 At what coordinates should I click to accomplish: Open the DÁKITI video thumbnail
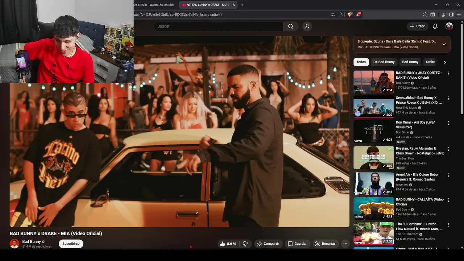pyautogui.click(x=374, y=82)
